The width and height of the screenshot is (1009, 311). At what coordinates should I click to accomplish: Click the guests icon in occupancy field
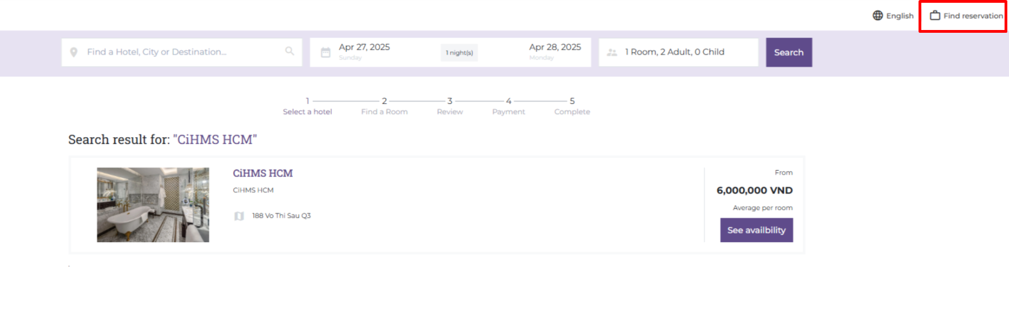pos(612,52)
